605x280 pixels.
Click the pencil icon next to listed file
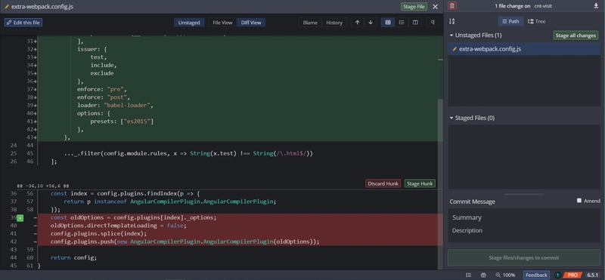pos(455,49)
